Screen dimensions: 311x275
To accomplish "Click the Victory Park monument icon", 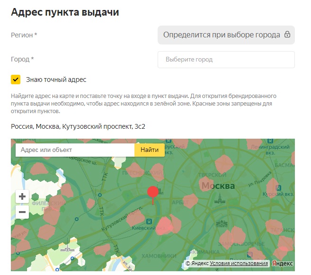I will click(67, 246).
